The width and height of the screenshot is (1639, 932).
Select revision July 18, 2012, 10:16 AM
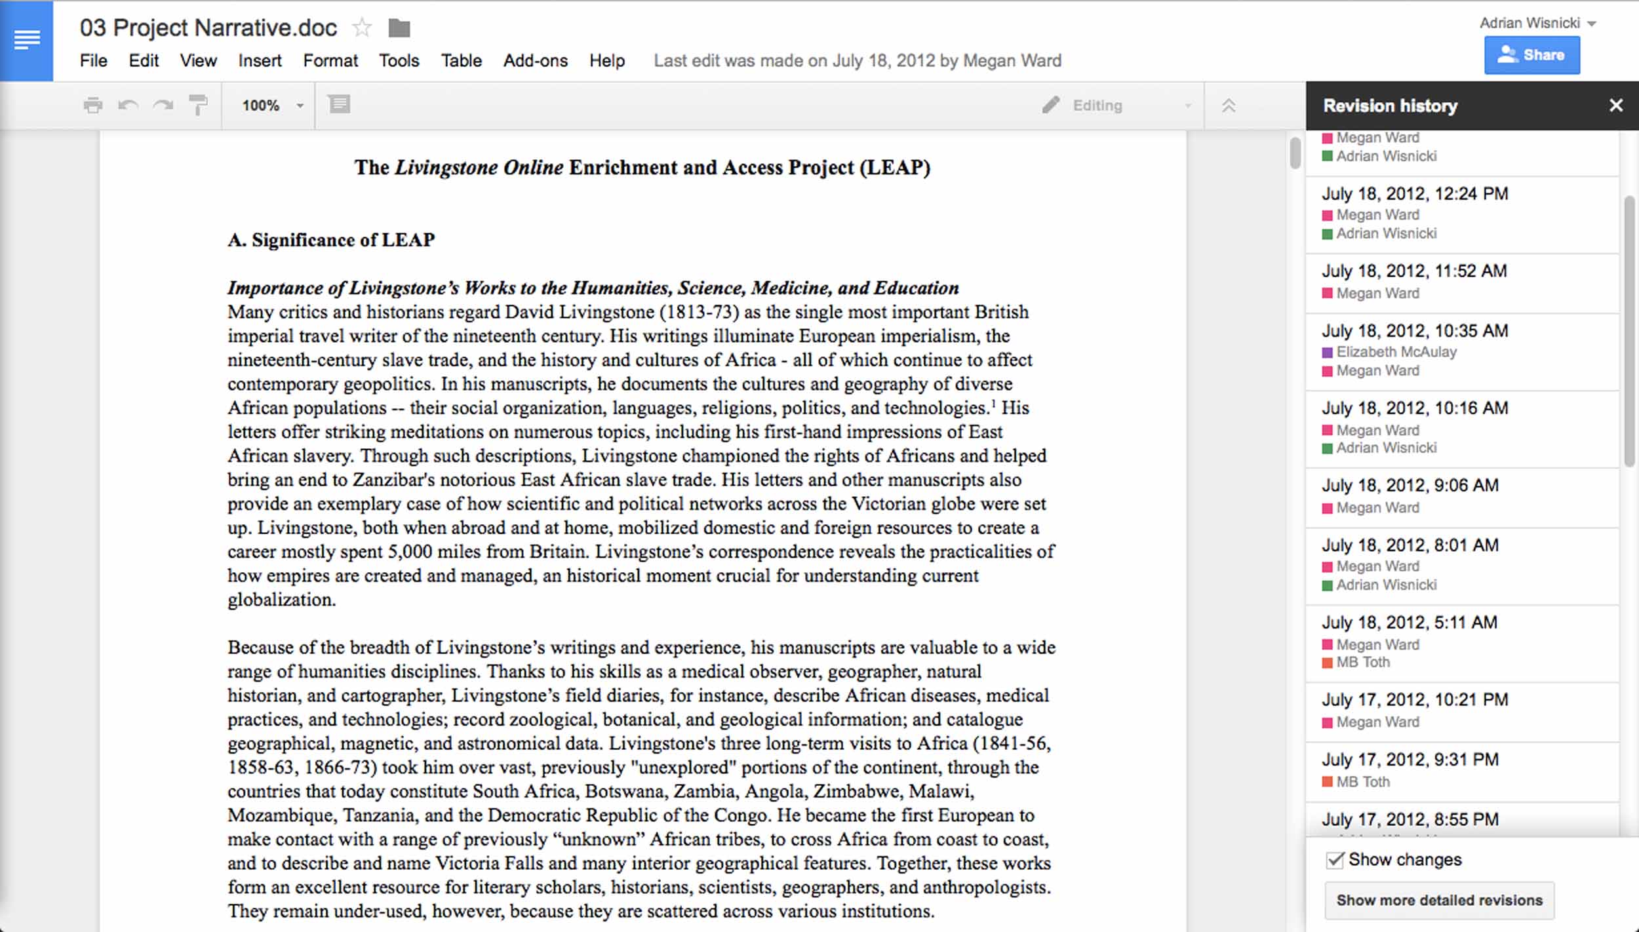1462,429
